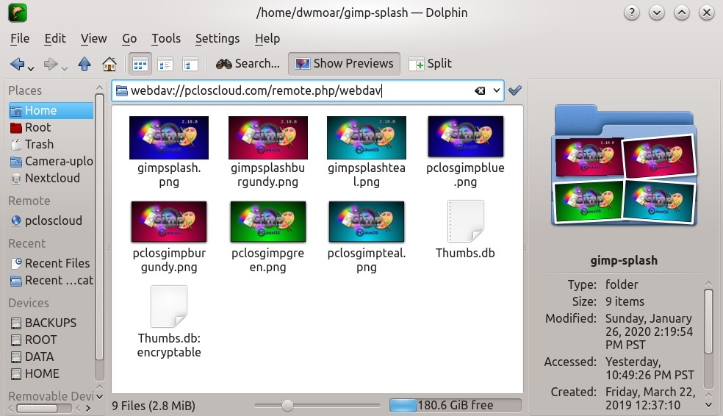Screen dimensions: 723x416
Task: Open the Settings menu
Action: point(217,38)
